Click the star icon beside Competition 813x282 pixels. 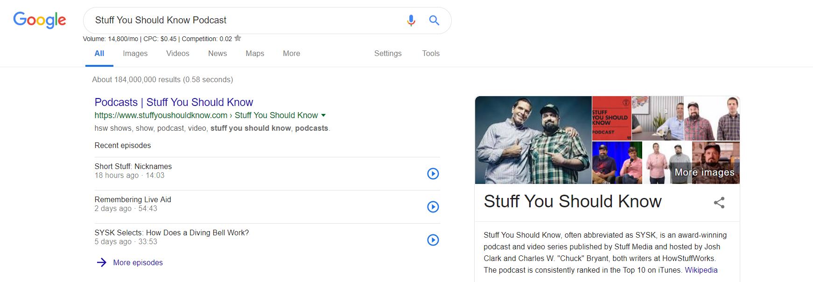click(238, 38)
